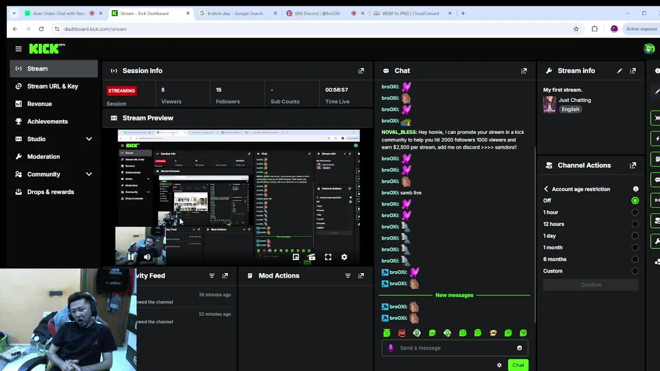Viewport: 660px width, 371px height.
Task: Pop out the Channel Actions panel
Action: [633, 165]
